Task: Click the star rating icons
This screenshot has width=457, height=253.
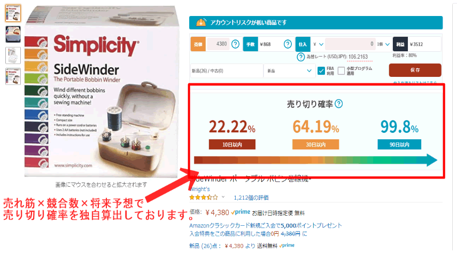Action: tap(204, 197)
